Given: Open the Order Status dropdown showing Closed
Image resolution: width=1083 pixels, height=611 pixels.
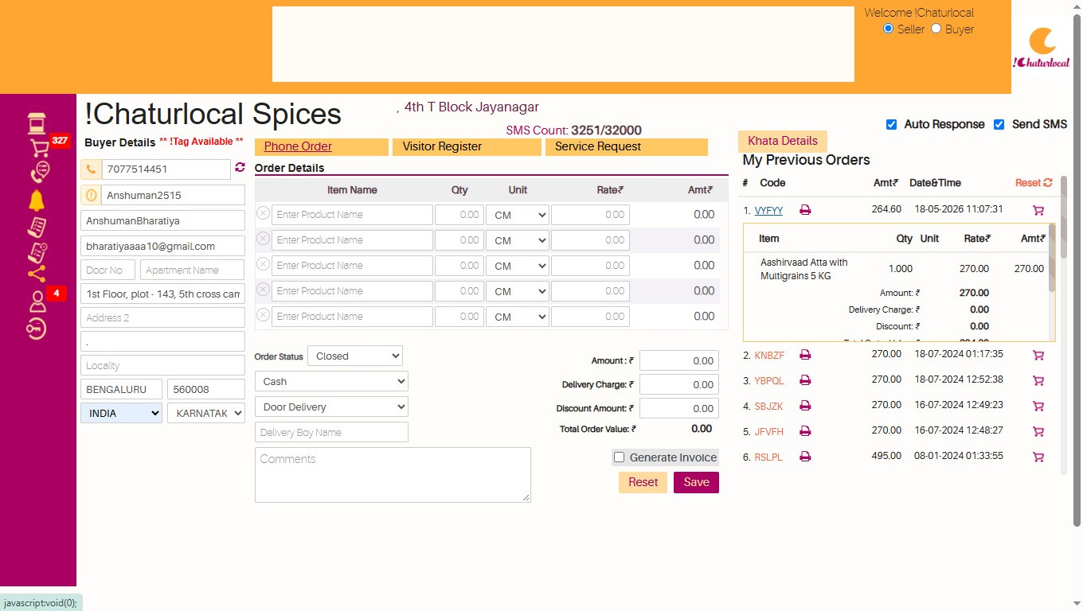Looking at the screenshot, I should (x=355, y=356).
